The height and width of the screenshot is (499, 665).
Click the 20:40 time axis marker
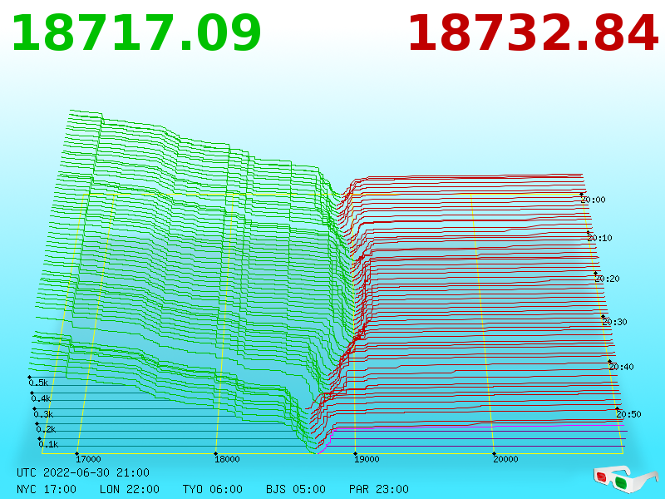(621, 367)
